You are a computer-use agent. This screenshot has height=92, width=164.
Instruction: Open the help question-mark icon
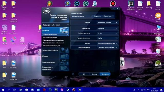(x=73, y=74)
